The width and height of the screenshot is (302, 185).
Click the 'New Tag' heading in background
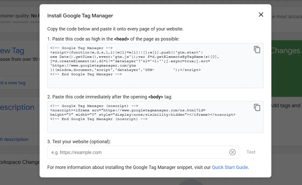(12, 51)
